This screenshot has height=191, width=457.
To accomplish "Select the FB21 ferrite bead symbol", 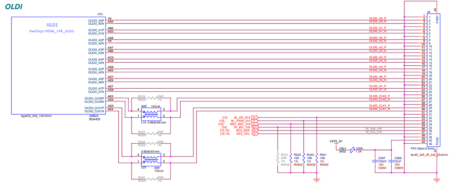I will pos(352,150).
